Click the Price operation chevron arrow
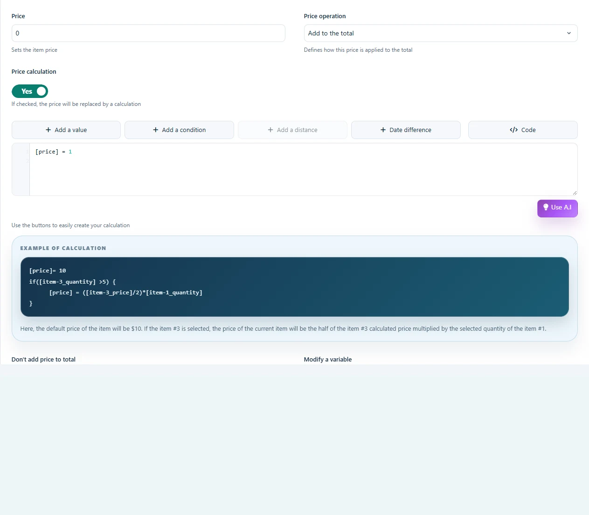 (x=569, y=33)
